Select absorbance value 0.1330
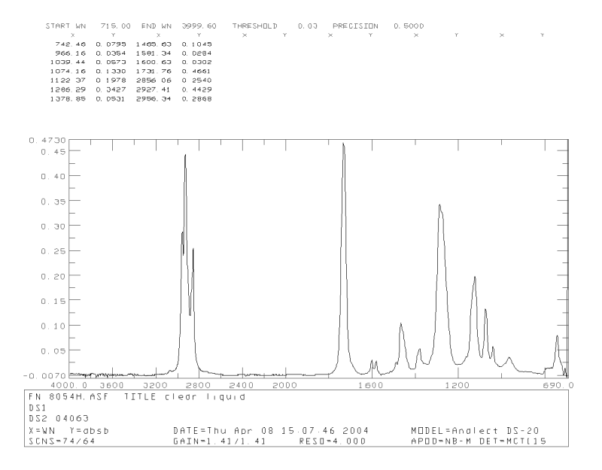602x470 pixels. (111, 71)
